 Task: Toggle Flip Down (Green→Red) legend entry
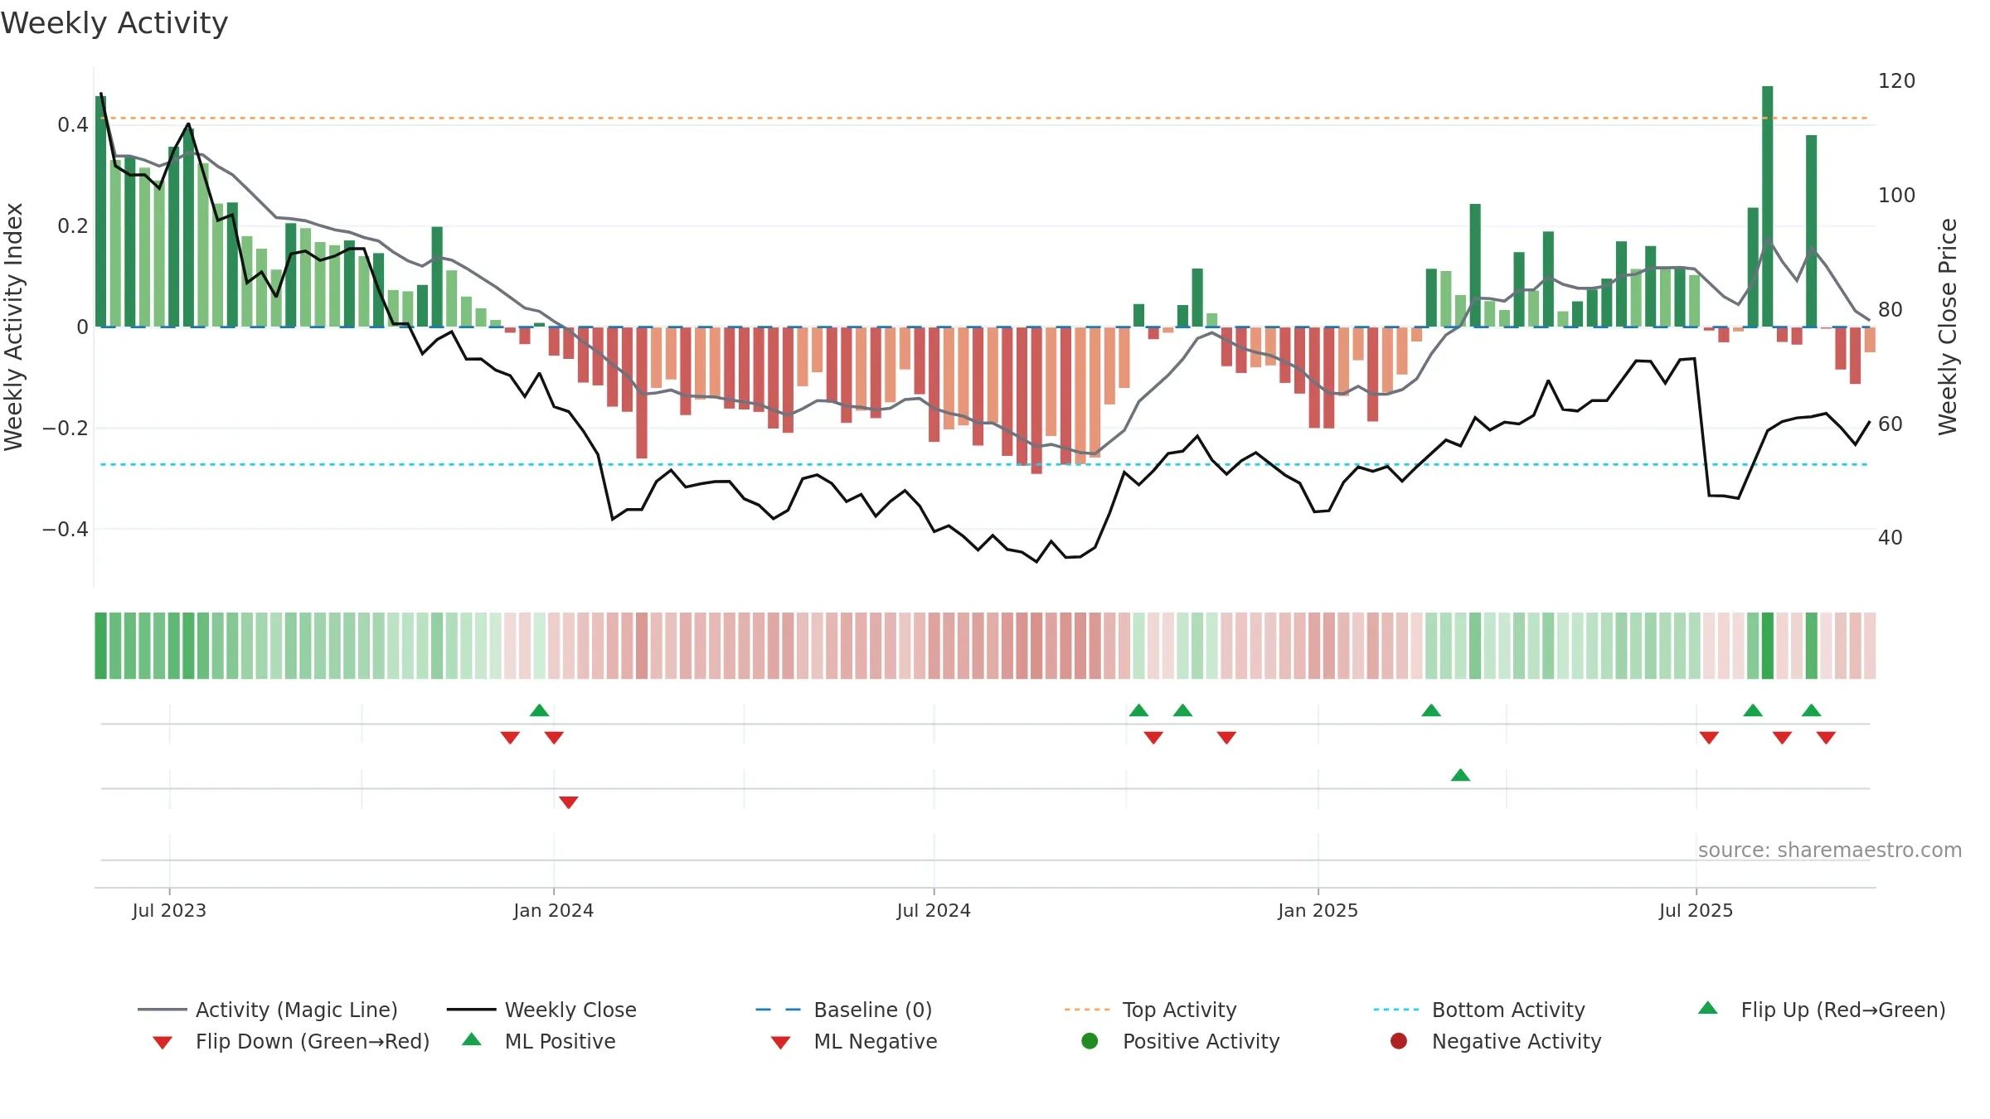point(291,1041)
